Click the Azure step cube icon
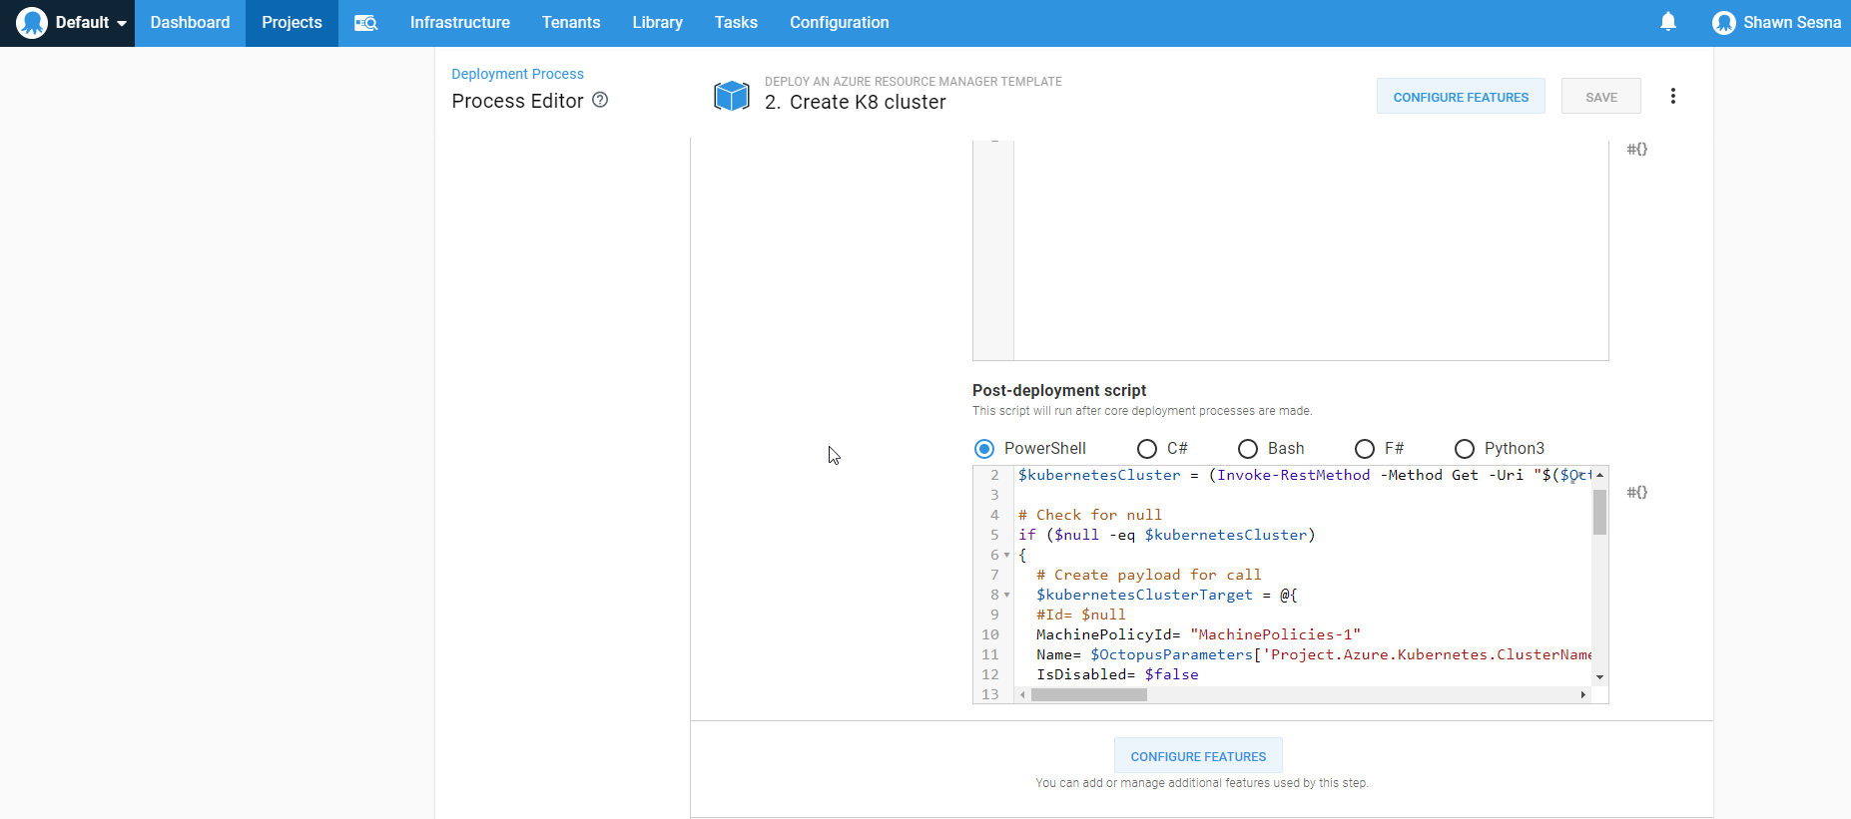1851x819 pixels. (x=732, y=96)
